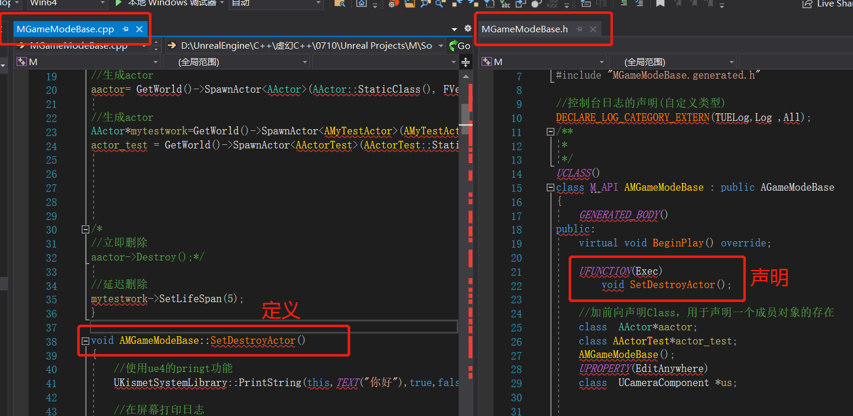Click the #include "MGameModeBase.generated.h" line
Screen dimensions: 853x416
(x=658, y=76)
